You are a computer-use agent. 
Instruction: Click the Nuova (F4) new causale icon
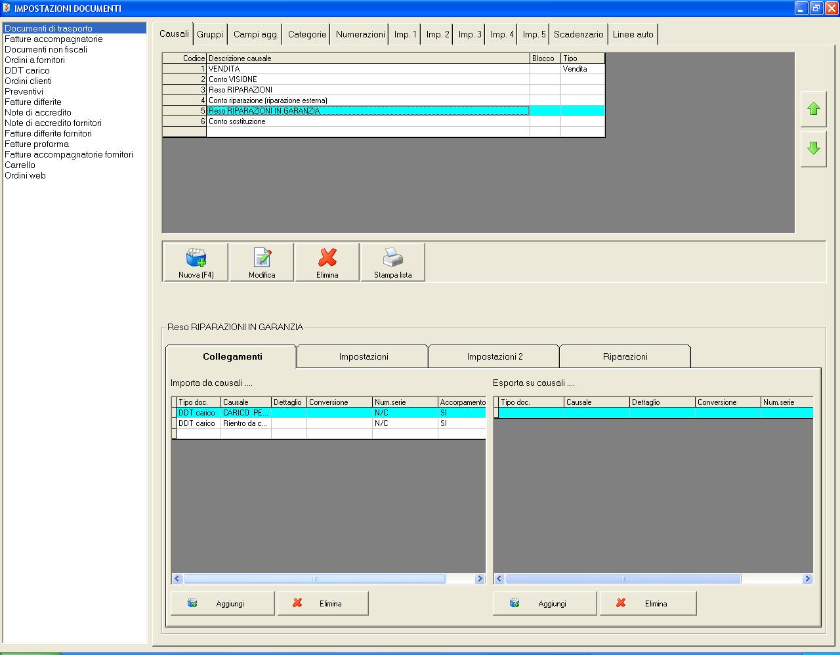point(196,262)
